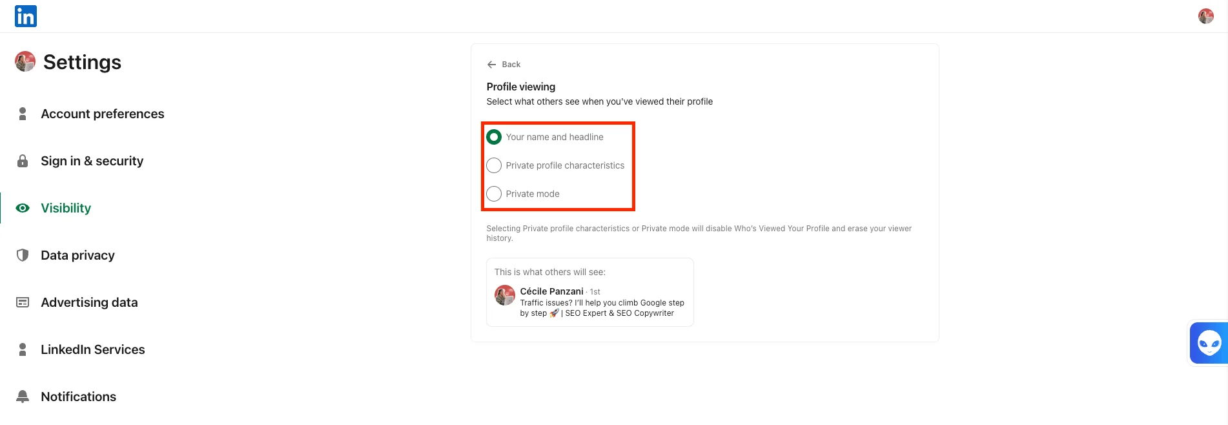Open Data privacy settings
The width and height of the screenshot is (1228, 425).
coord(77,255)
